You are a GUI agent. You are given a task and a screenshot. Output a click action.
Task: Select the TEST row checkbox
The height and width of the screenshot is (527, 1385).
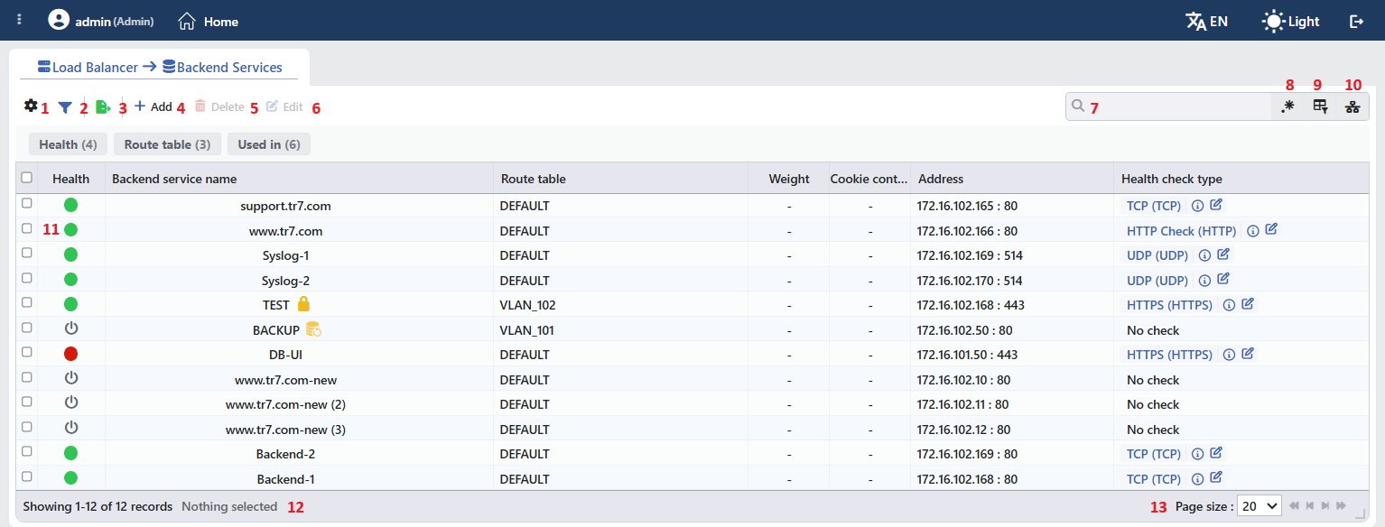[27, 302]
